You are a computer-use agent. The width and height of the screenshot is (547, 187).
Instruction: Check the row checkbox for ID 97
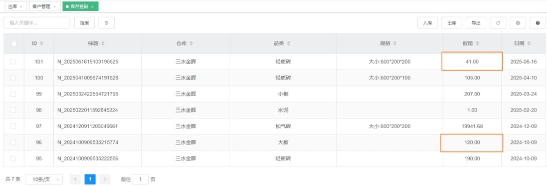[x=13, y=126]
